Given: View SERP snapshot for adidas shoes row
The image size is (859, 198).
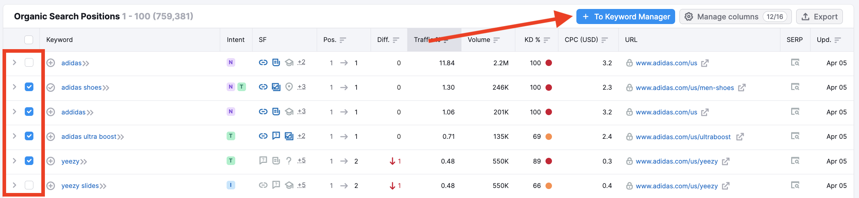Looking at the screenshot, I should (795, 87).
